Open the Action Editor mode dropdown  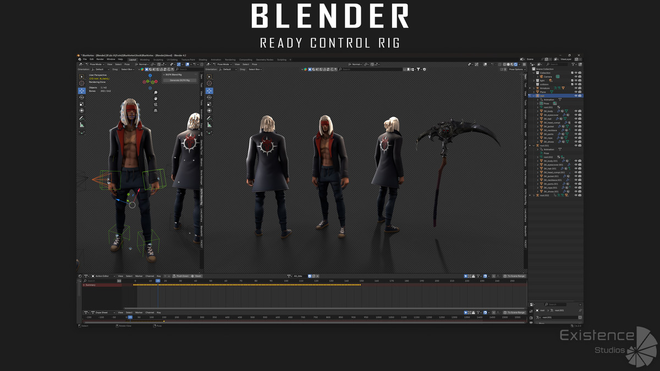coord(103,276)
